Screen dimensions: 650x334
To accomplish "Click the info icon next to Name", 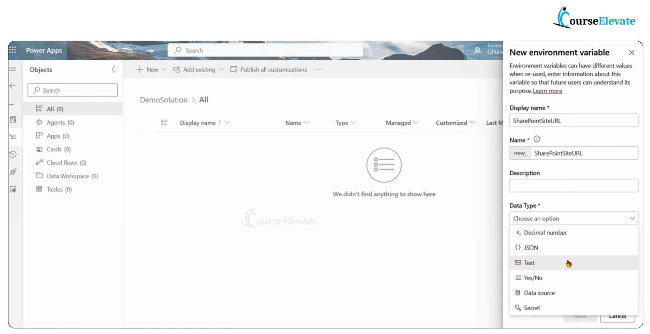I will 537,139.
